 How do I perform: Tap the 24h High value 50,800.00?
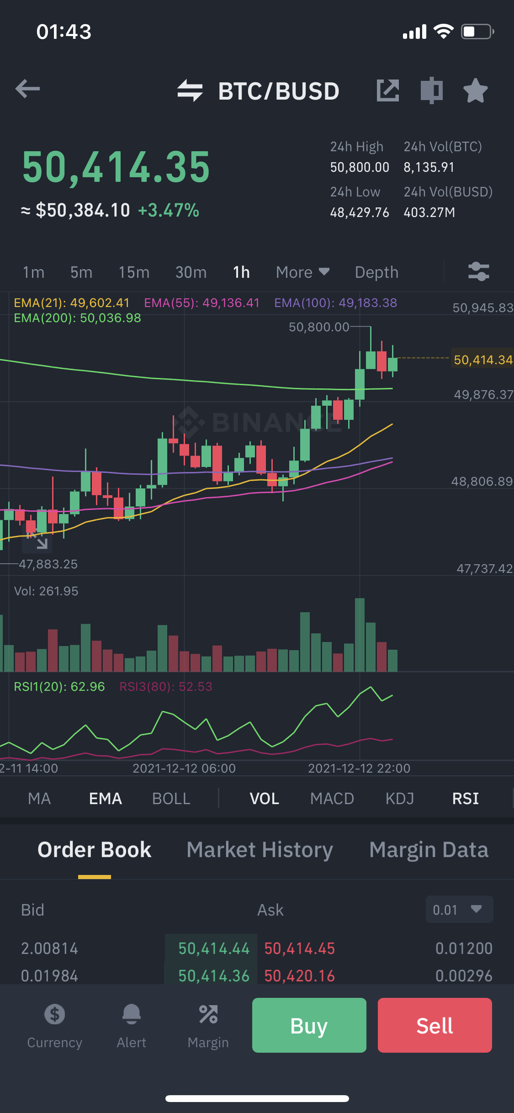[x=360, y=167]
